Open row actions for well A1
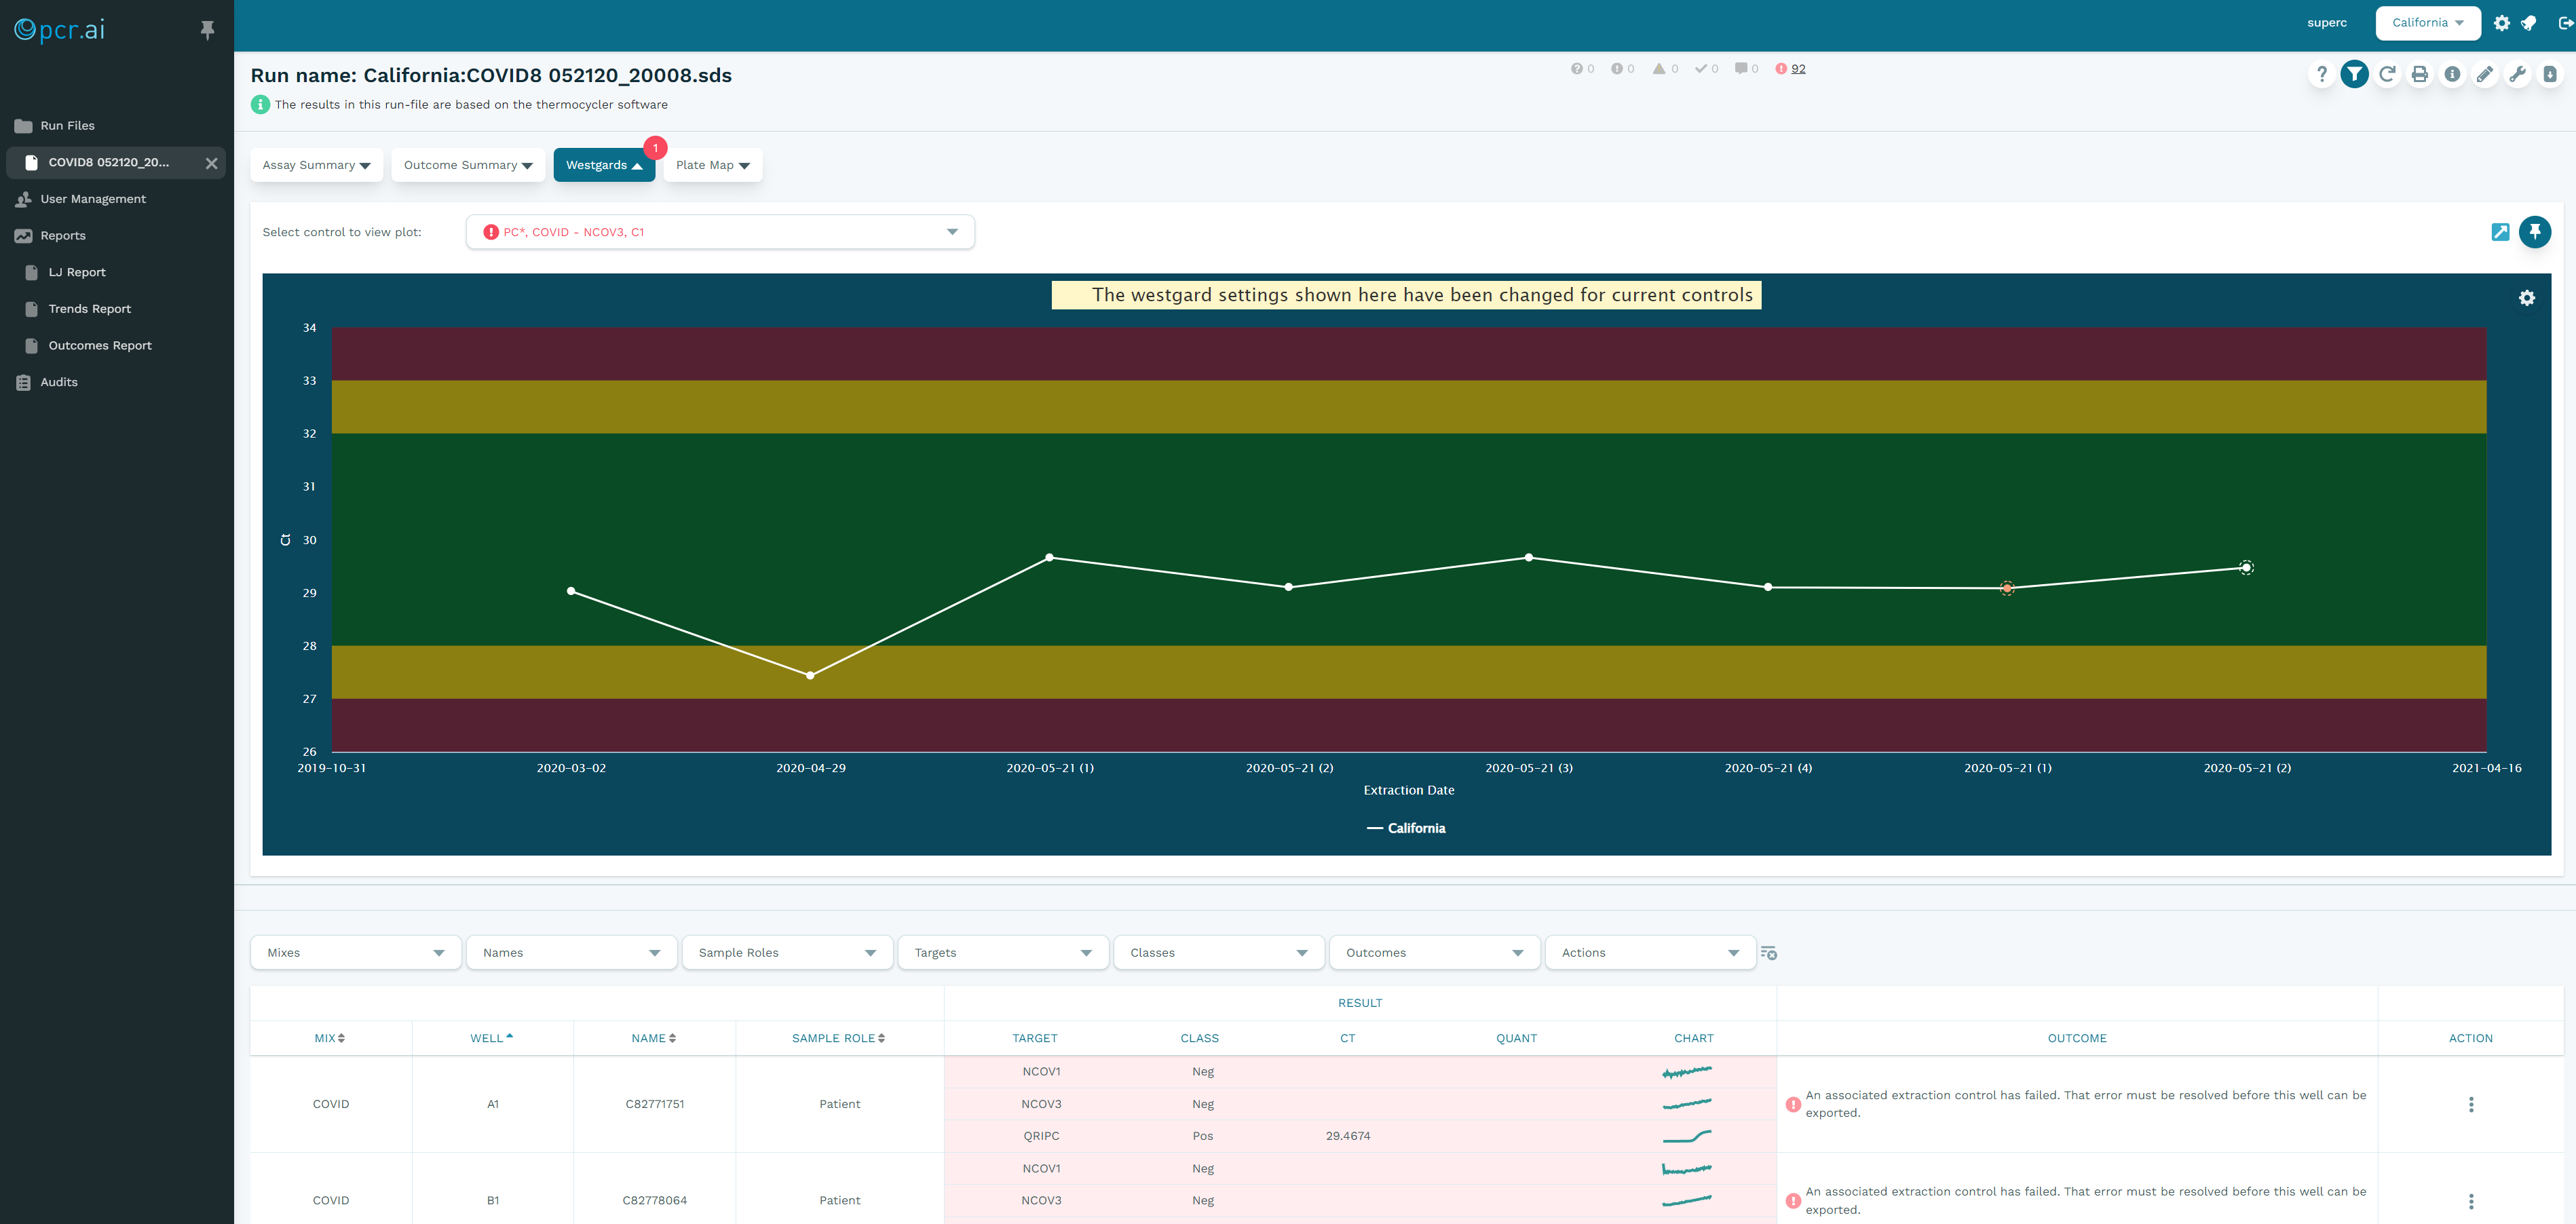 pos(2471,1104)
